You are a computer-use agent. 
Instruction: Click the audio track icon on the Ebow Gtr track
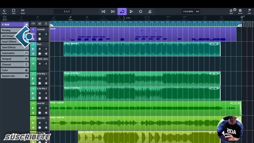33,123
